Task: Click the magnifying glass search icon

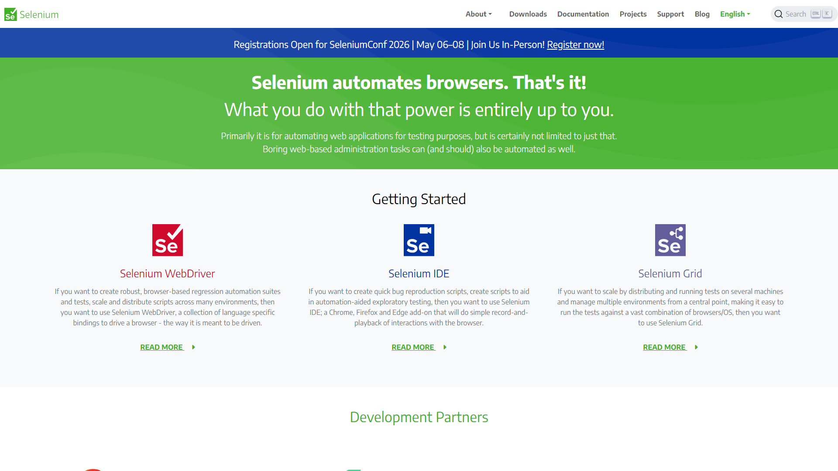Action: [778, 14]
